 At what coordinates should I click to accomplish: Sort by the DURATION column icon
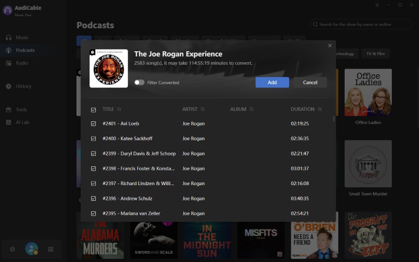319,109
